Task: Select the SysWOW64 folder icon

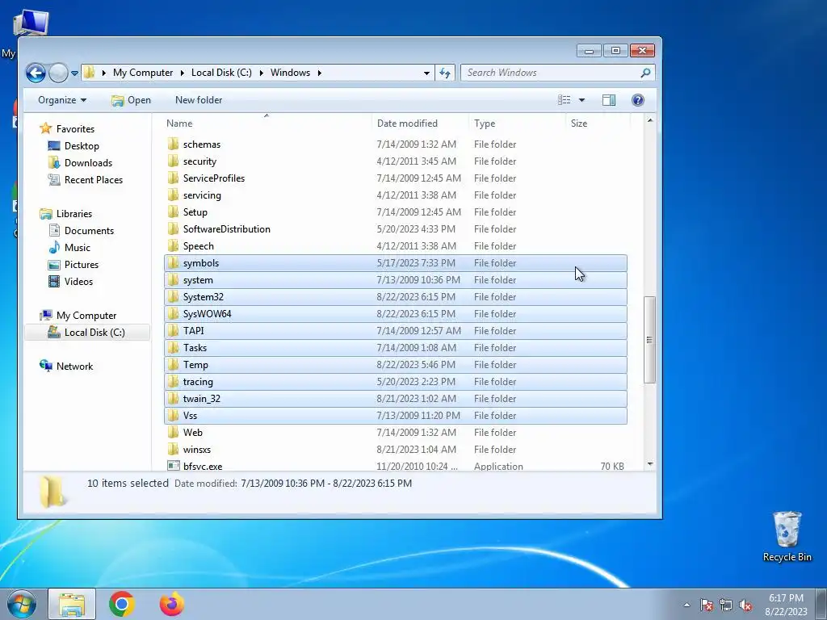Action: [x=173, y=314]
